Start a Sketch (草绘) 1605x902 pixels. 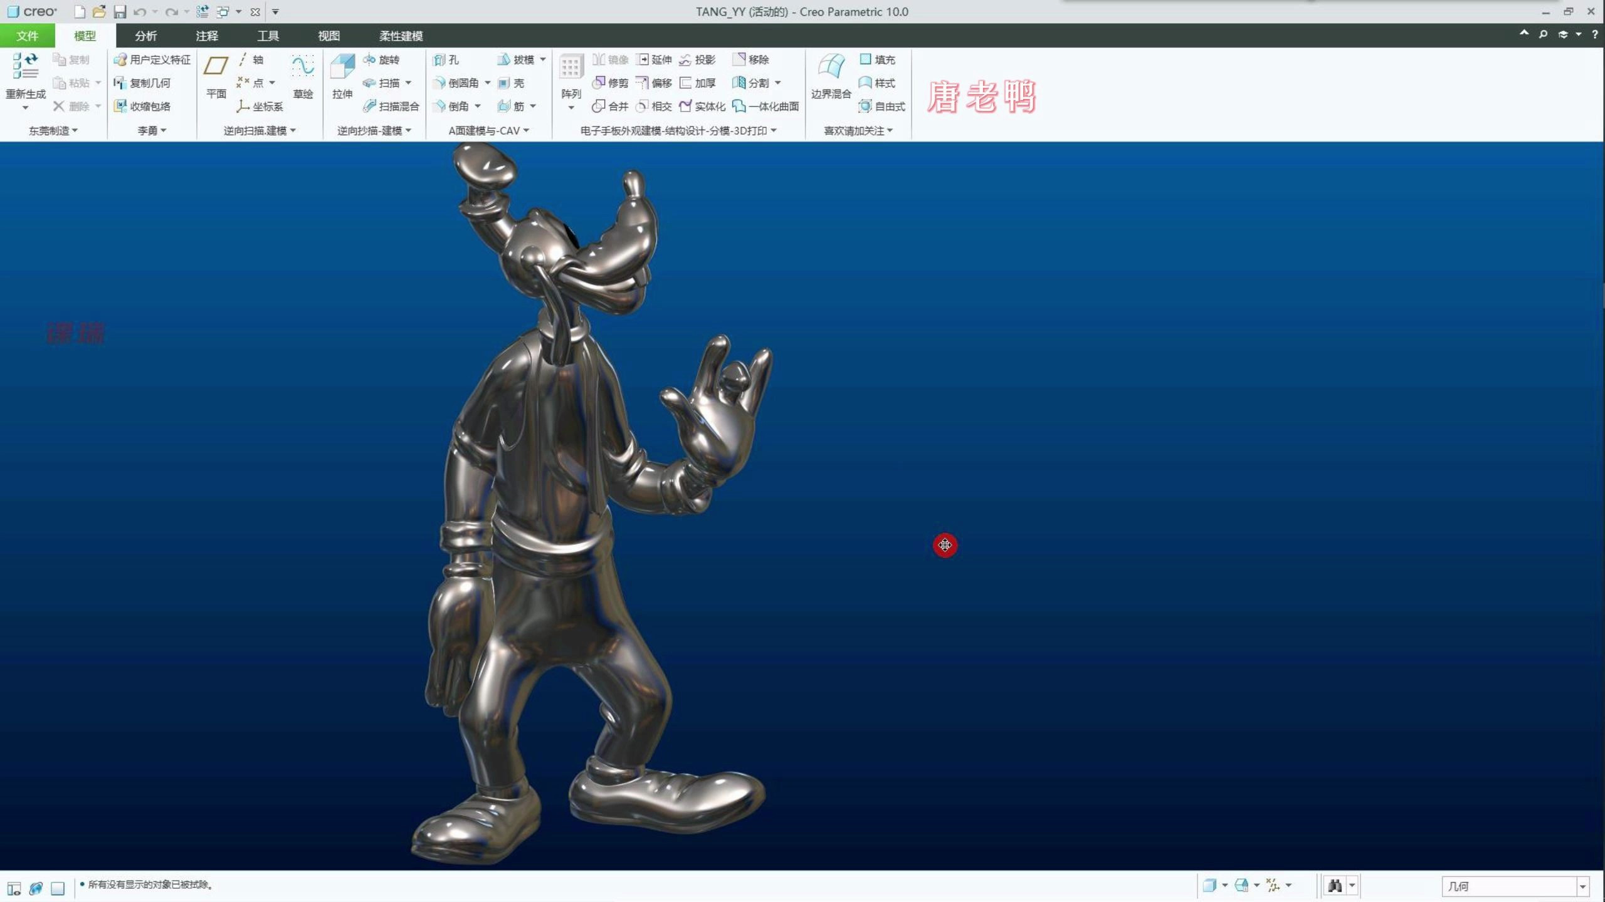point(303,76)
